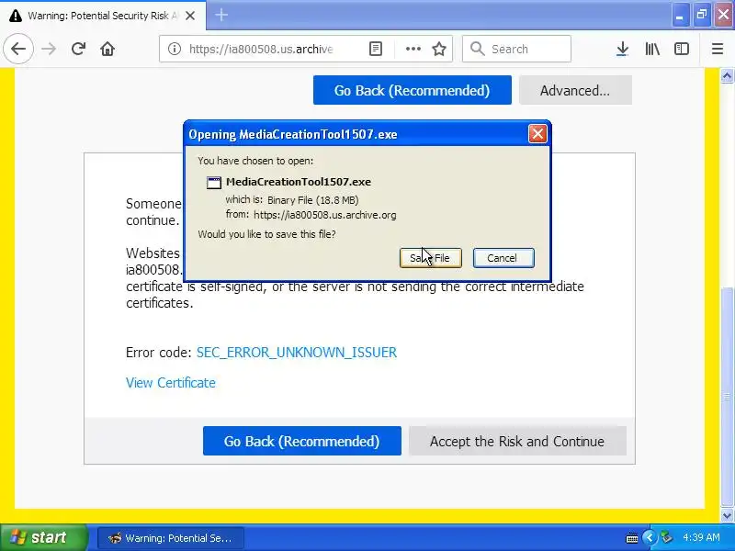Select Warning: Potential Se... taskbar button
The width and height of the screenshot is (735, 551).
coord(171,538)
